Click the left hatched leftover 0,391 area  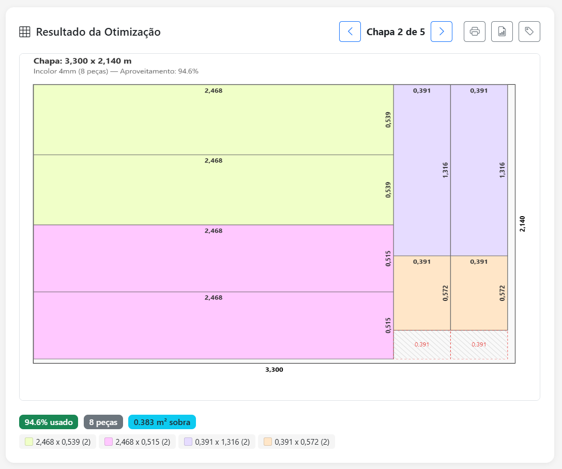click(x=422, y=344)
